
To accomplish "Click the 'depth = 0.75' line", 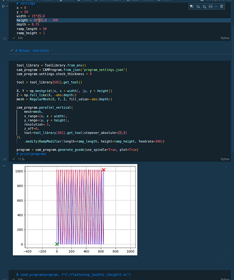I will 28,25.
